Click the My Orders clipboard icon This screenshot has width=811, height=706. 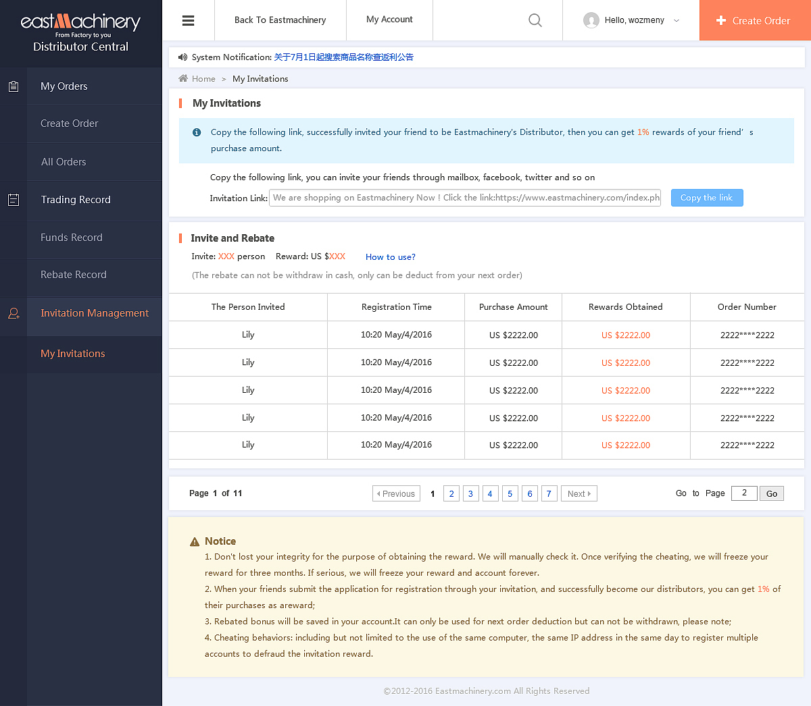pyautogui.click(x=14, y=86)
